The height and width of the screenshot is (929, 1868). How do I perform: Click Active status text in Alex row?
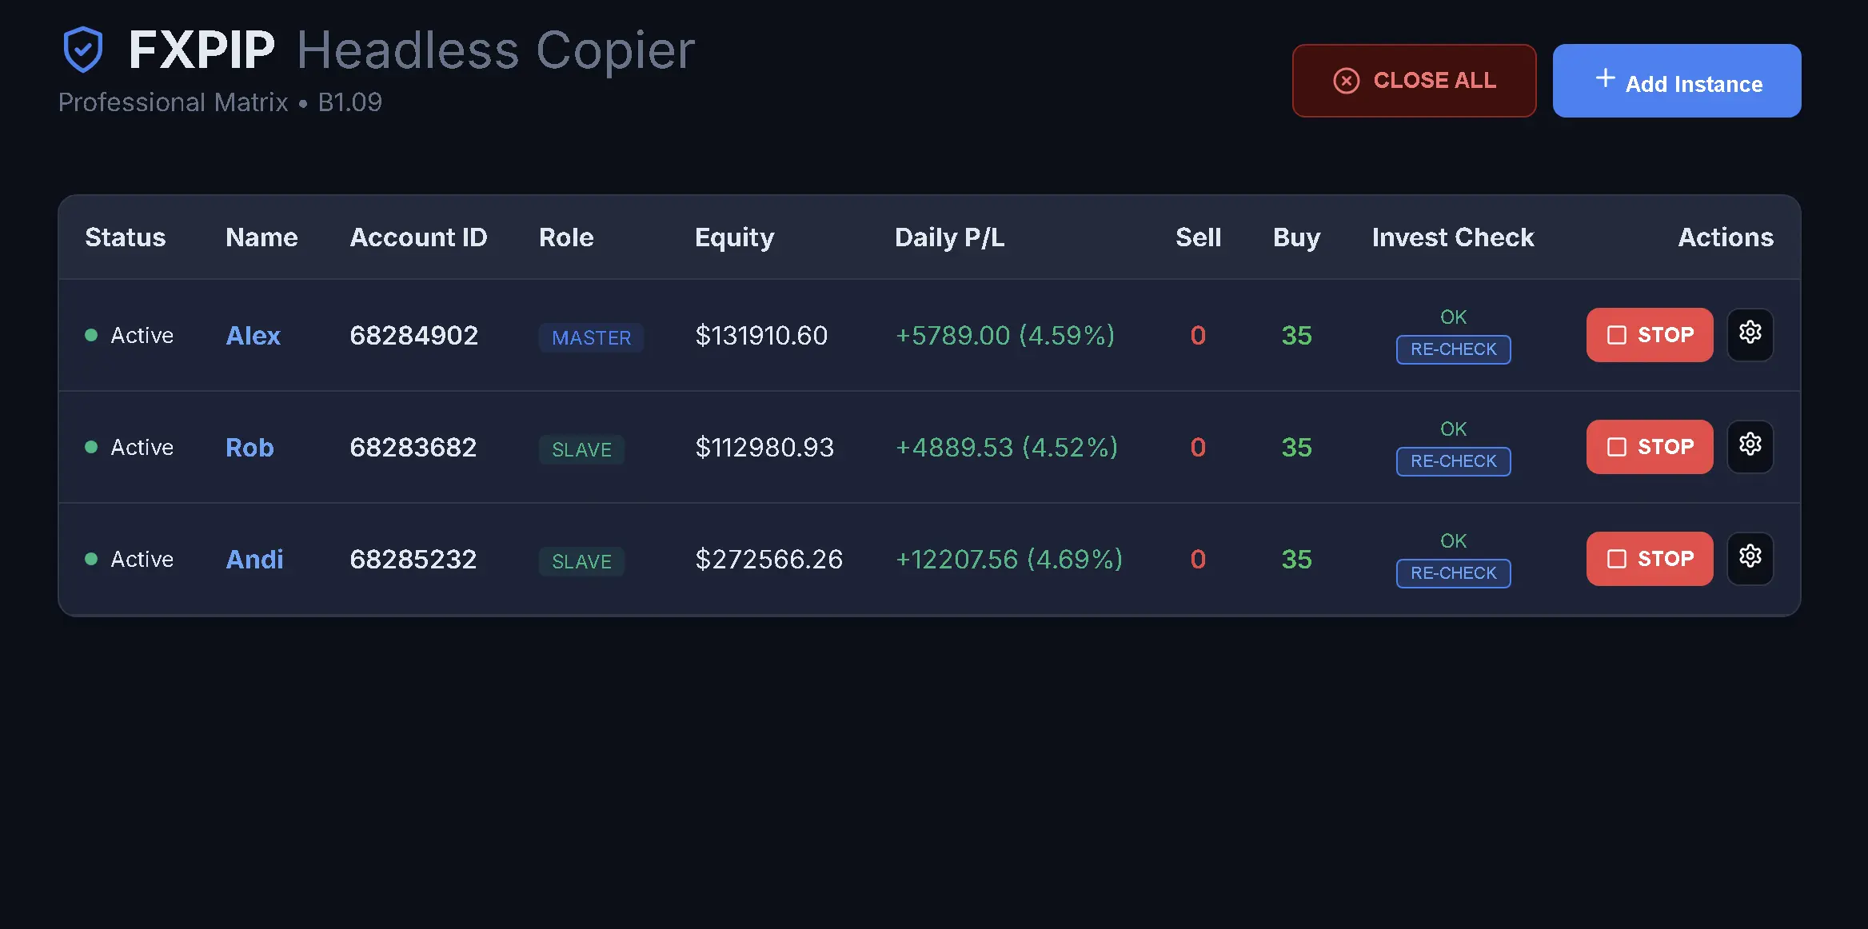tap(142, 335)
